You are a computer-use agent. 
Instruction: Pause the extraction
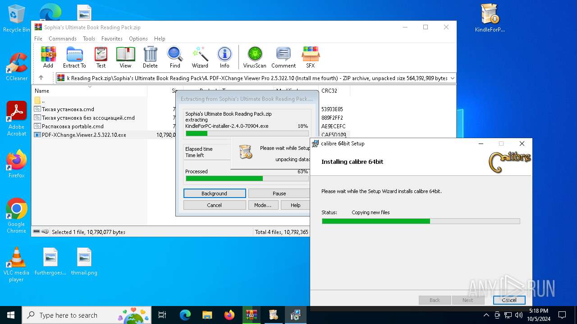279,193
